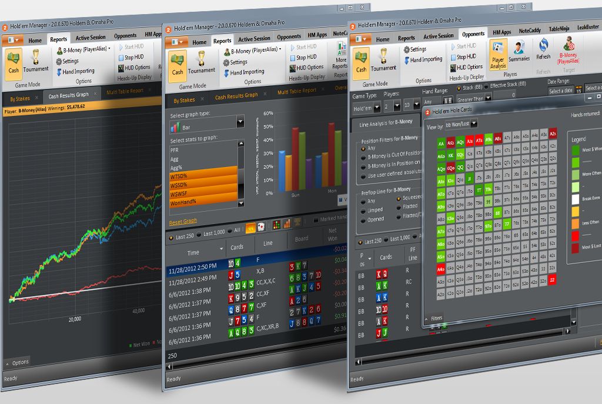Viewport: 602px width, 404px height.
Task: Open Opponents tab in middle window
Action: (x=289, y=37)
